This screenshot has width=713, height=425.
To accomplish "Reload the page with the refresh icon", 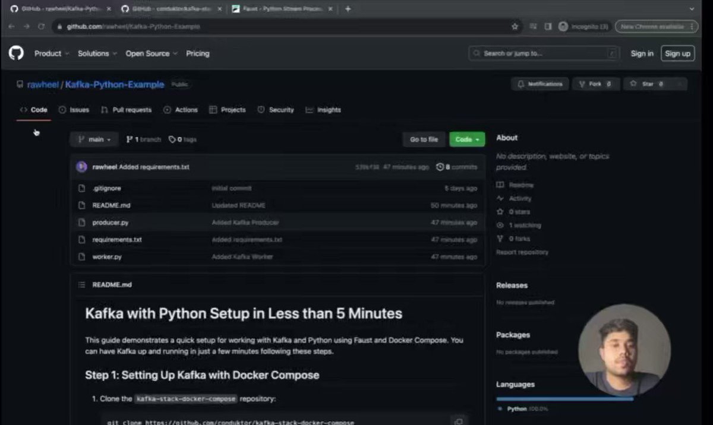I will [x=41, y=27].
